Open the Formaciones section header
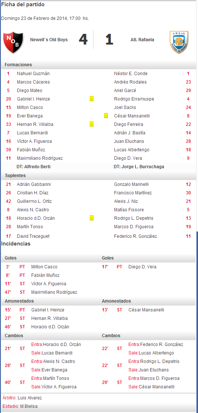The image size is (198, 413). tap(18, 64)
